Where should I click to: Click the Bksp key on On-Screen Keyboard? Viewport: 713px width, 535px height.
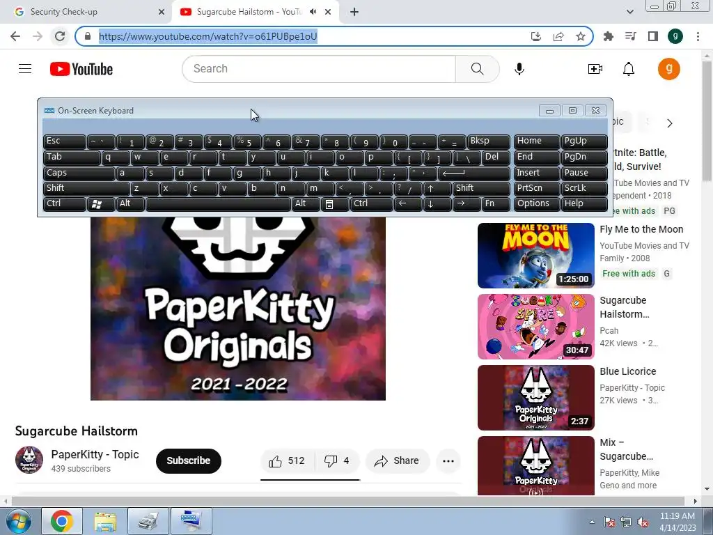point(489,141)
